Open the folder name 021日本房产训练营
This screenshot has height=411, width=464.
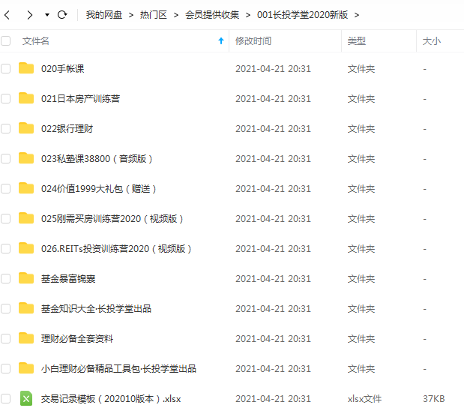click(x=80, y=98)
